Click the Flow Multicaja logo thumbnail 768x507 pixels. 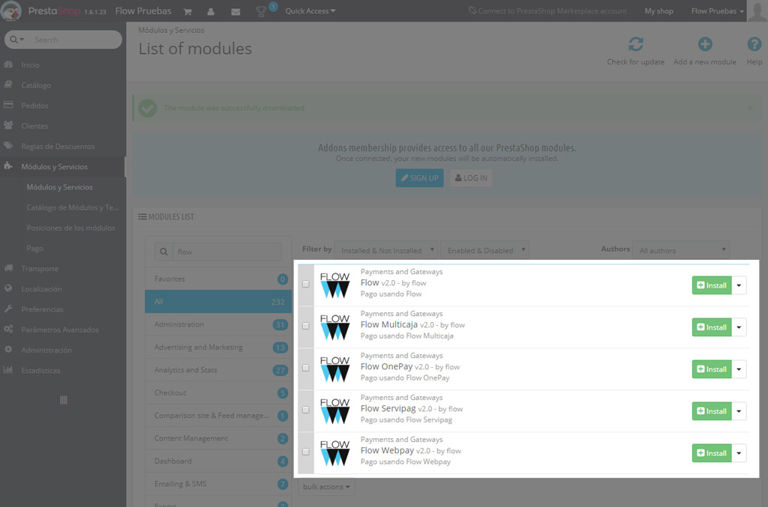(x=335, y=327)
